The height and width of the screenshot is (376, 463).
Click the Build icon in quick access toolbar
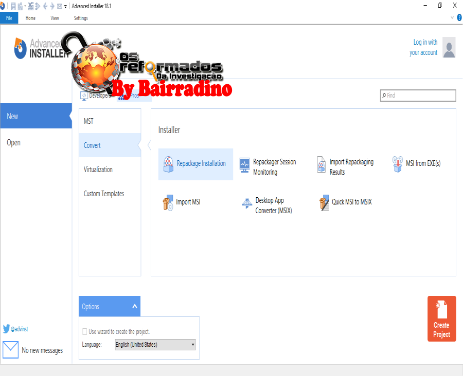(x=20, y=6)
